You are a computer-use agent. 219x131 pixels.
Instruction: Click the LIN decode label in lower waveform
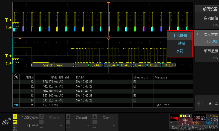tap(15, 62)
